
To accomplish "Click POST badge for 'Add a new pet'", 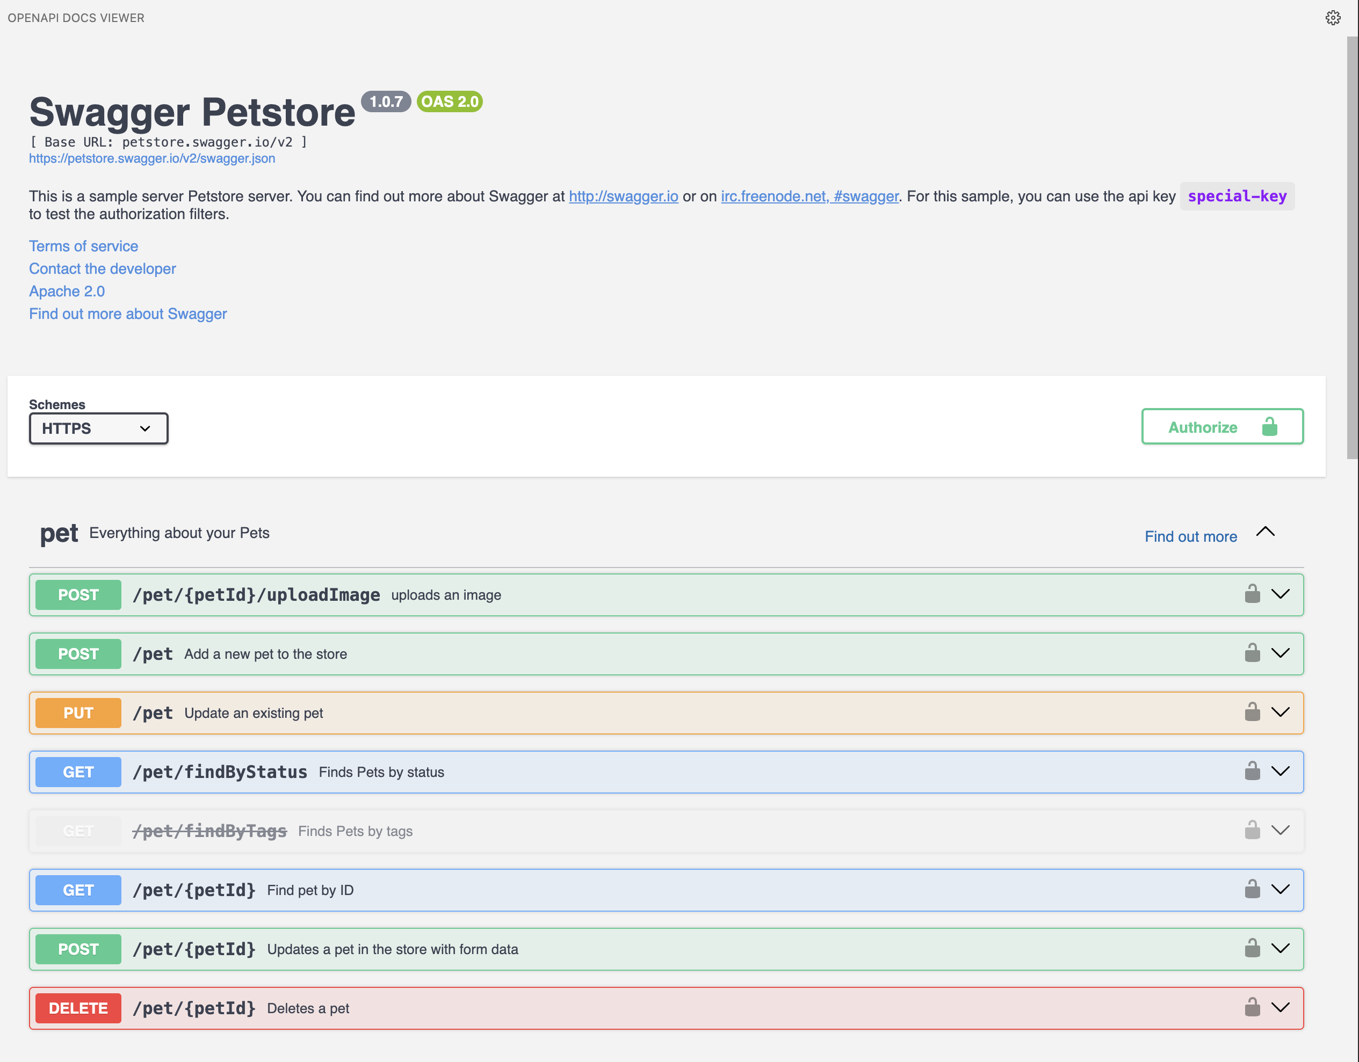I will tap(78, 654).
